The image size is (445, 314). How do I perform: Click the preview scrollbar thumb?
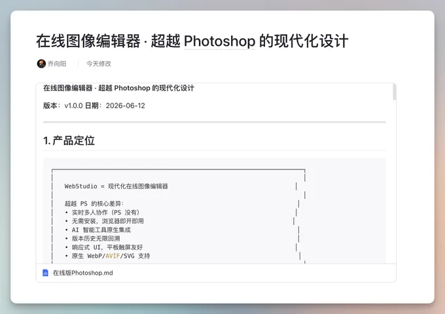pyautogui.click(x=394, y=92)
